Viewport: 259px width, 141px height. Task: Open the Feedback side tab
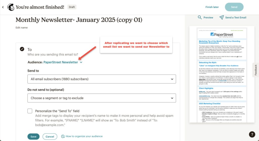[x=256, y=70]
